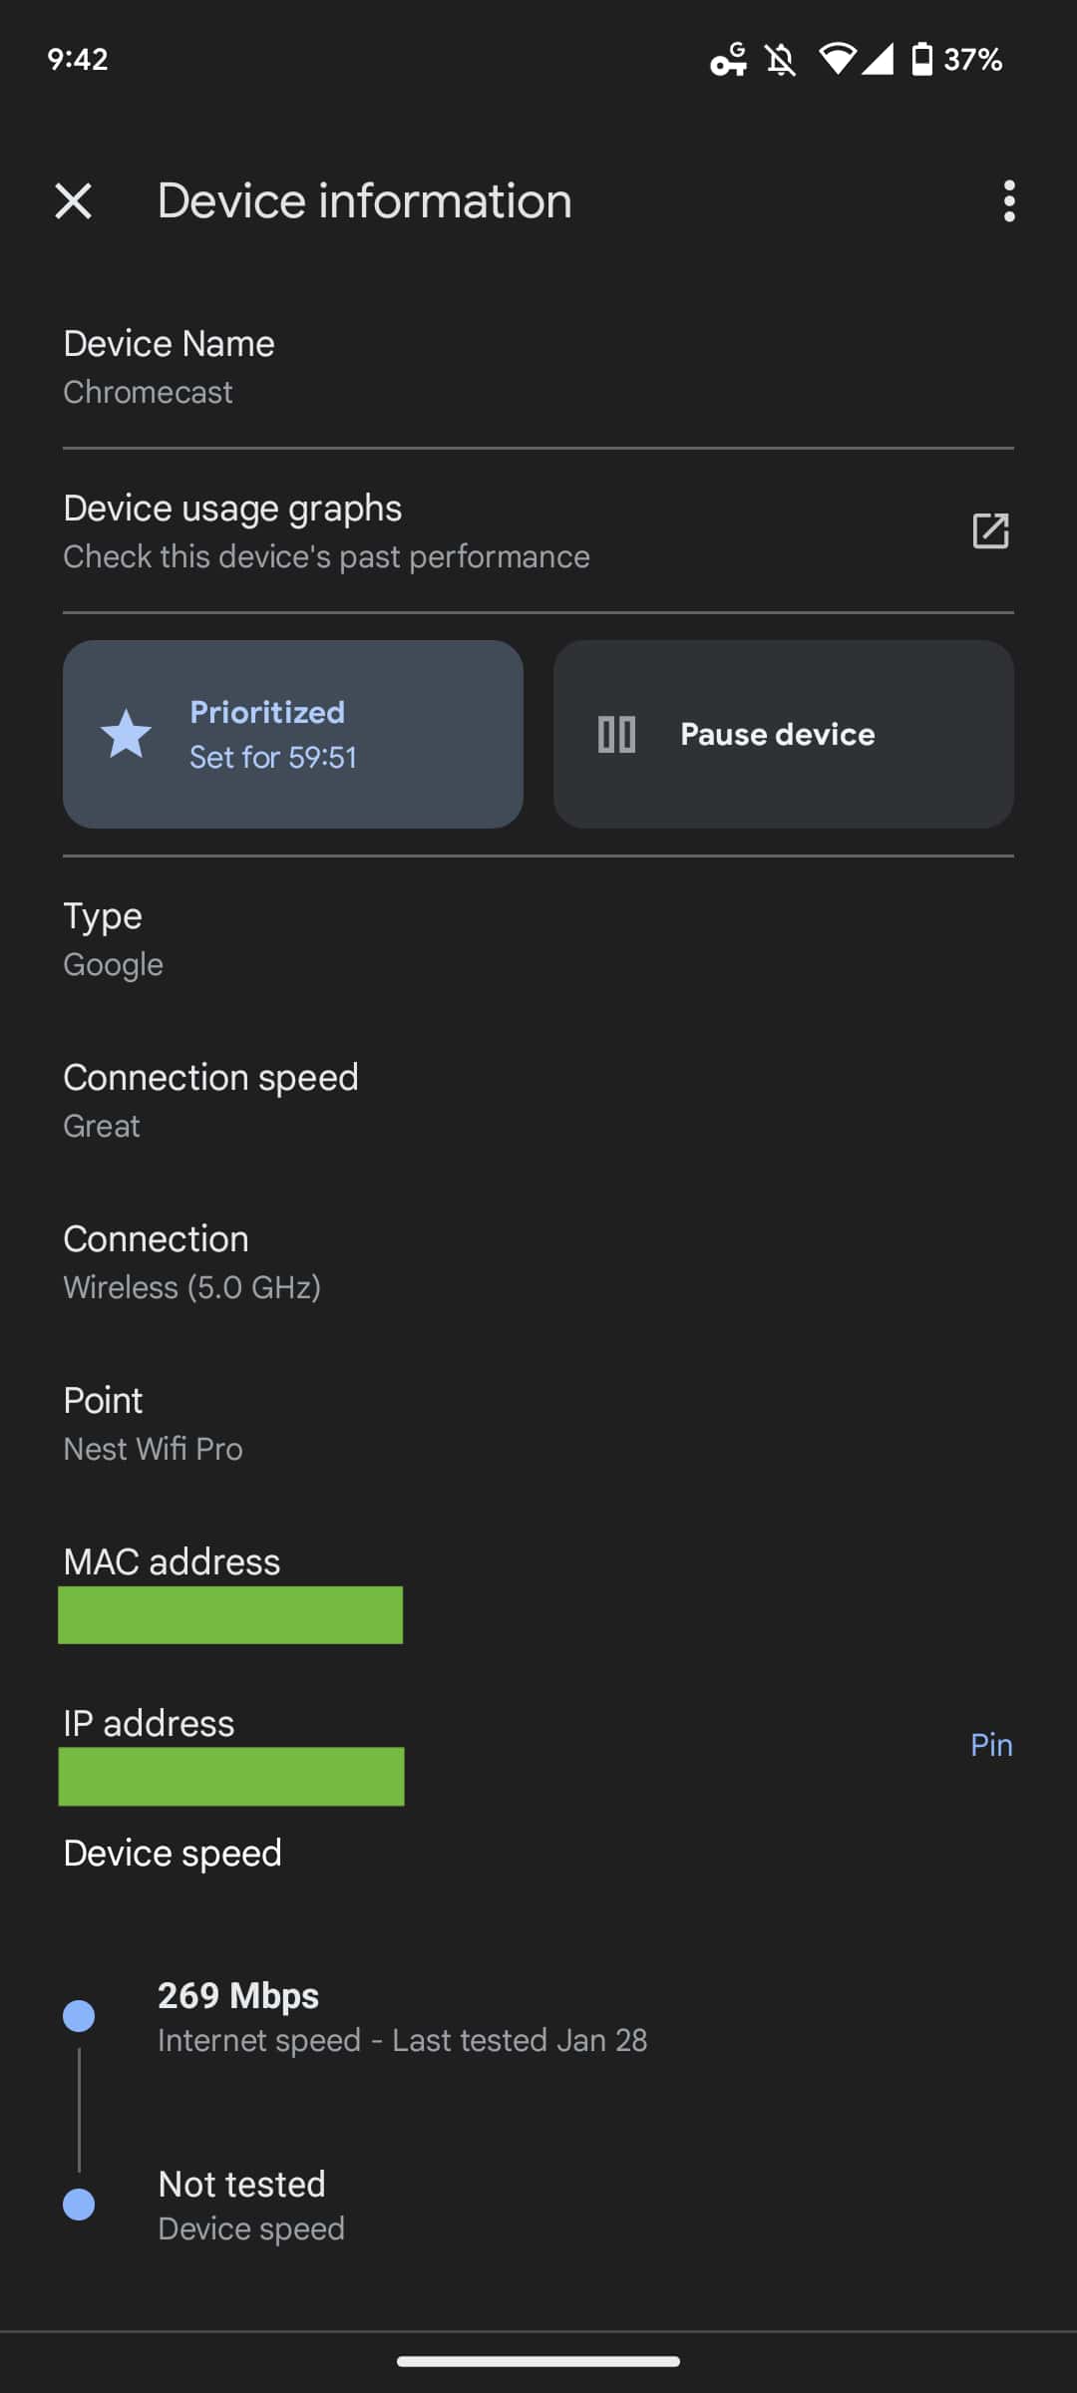This screenshot has width=1077, height=2393.
Task: Tap the external link icon for usage graphs
Action: click(x=990, y=531)
